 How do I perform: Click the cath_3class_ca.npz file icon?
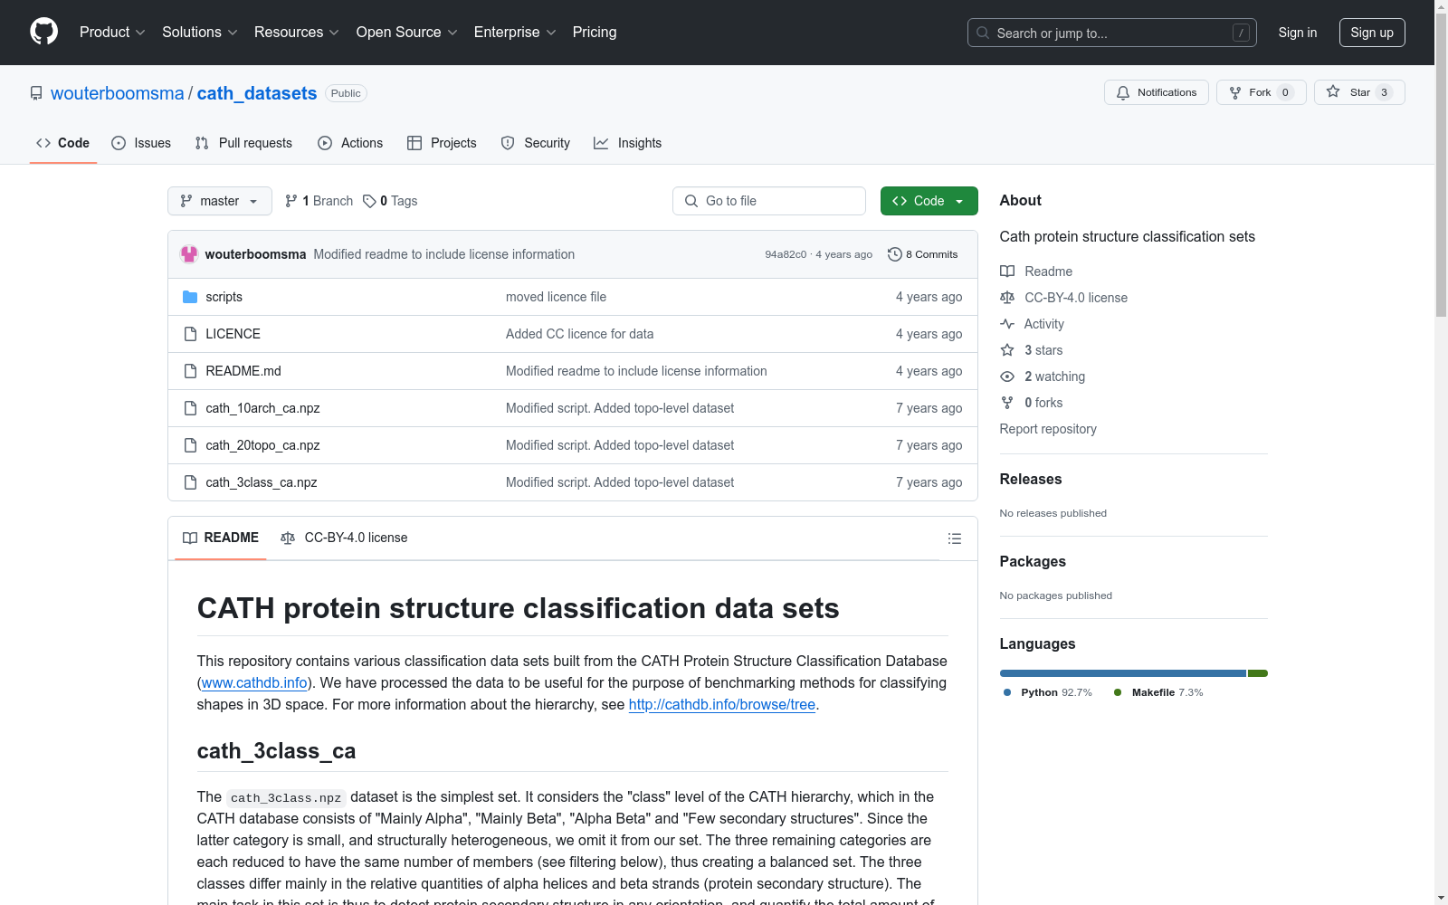pyautogui.click(x=190, y=482)
